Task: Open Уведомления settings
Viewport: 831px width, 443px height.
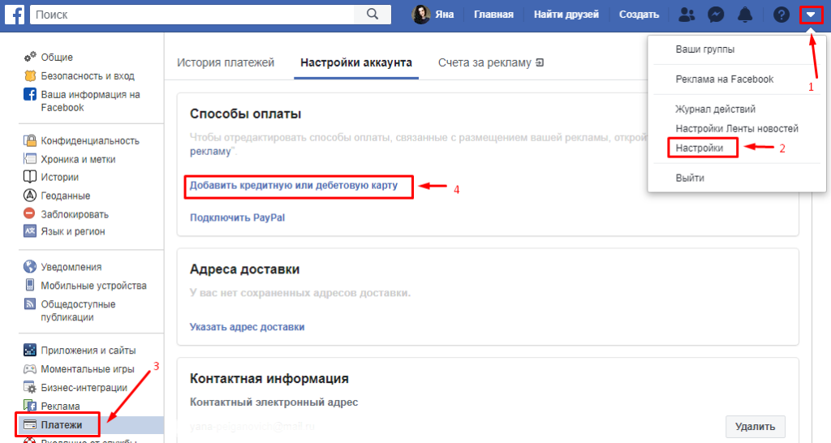Action: tap(71, 267)
